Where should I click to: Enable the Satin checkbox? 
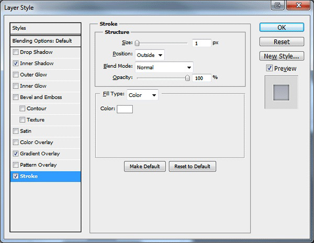tap(15, 131)
